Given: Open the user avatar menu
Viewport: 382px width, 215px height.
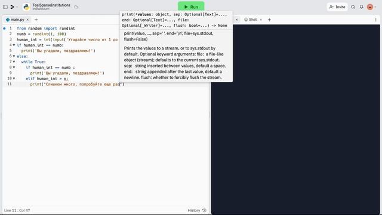Looking at the screenshot, I should [x=370, y=7].
